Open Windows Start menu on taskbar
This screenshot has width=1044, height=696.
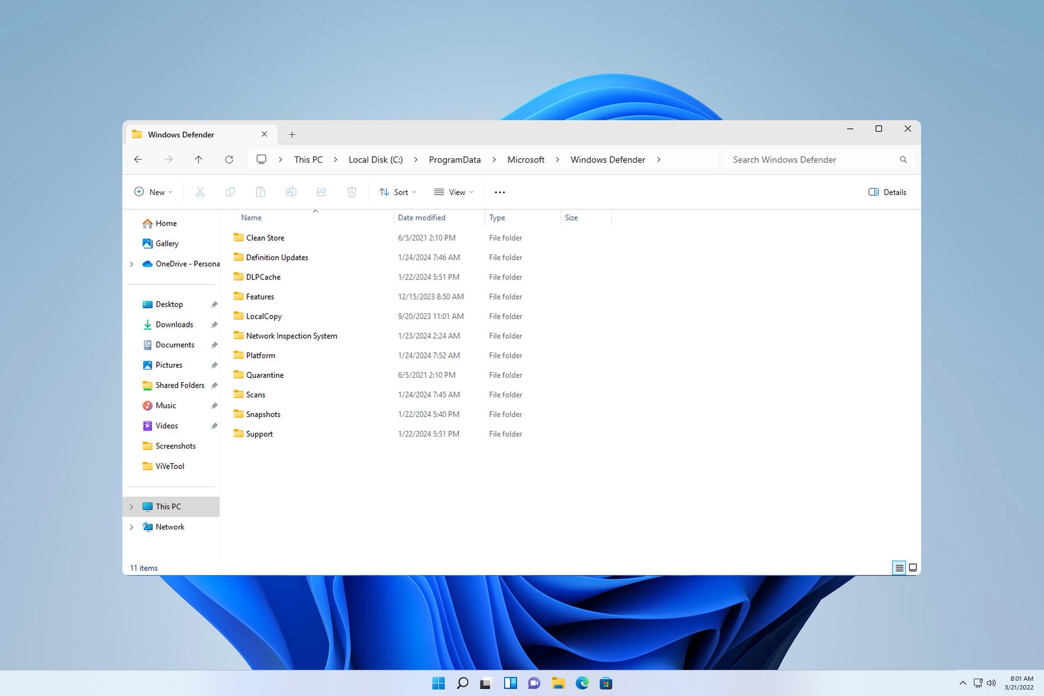(x=438, y=683)
